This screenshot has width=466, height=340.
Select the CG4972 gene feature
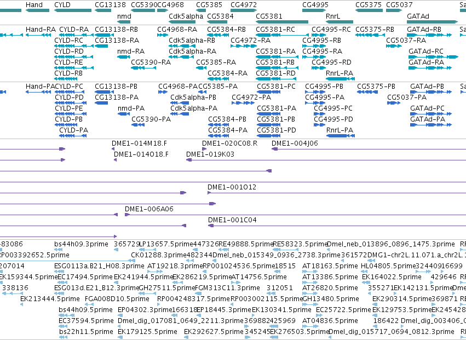tap(244, 10)
